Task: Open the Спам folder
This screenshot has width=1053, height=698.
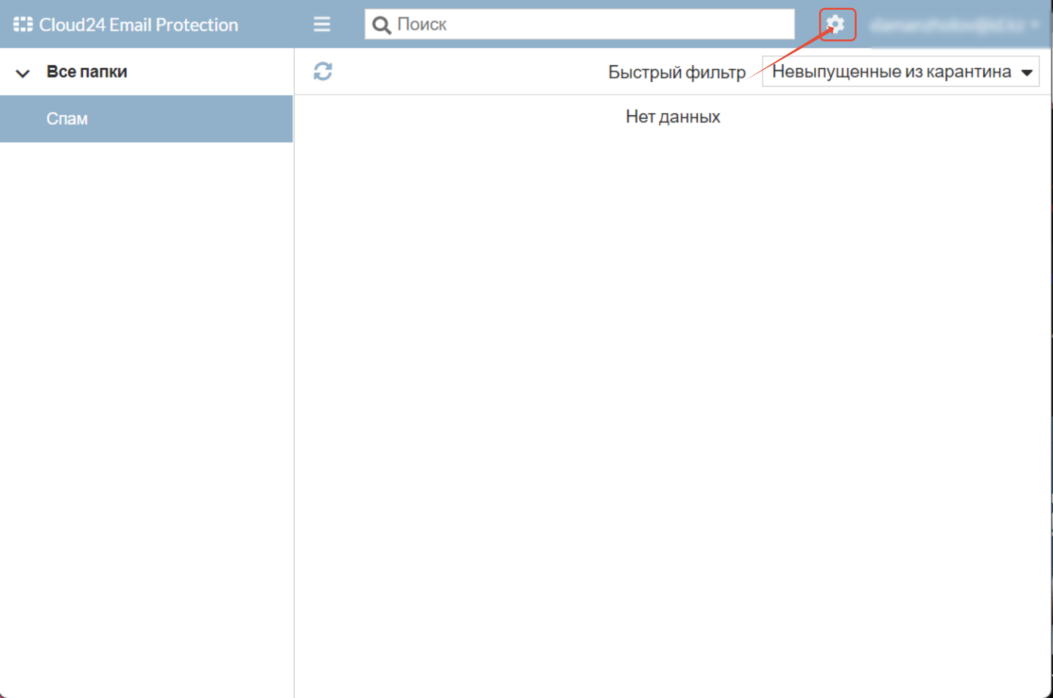Action: tap(67, 119)
